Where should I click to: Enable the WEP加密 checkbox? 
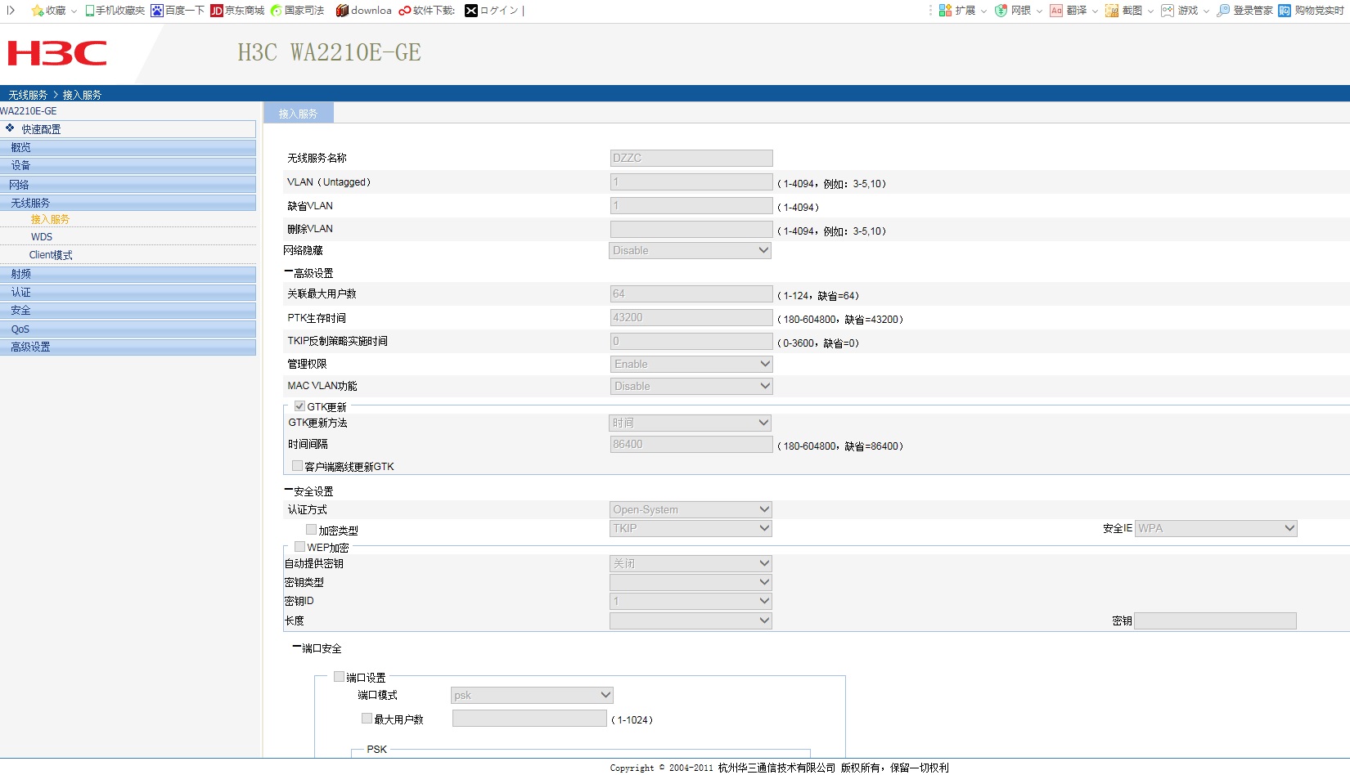click(x=299, y=547)
